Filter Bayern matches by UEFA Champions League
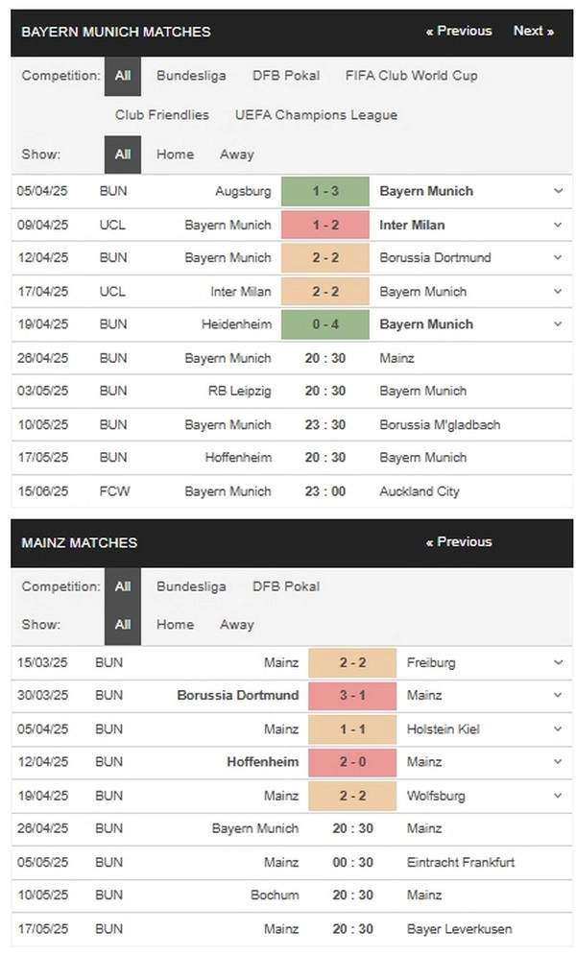 click(316, 114)
